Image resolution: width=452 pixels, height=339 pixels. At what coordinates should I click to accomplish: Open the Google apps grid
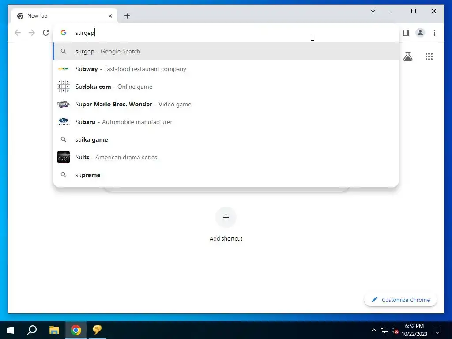429,56
